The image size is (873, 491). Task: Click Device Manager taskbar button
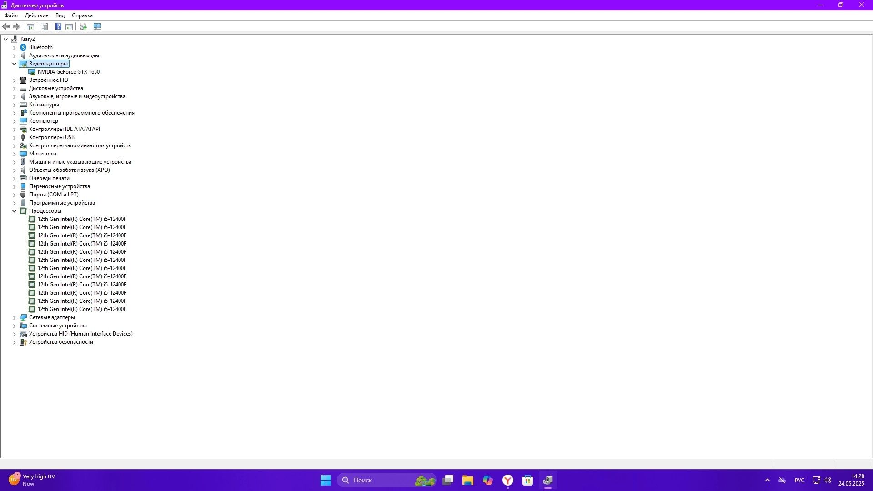pos(548,480)
